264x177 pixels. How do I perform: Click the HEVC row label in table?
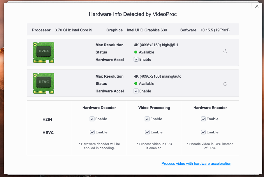point(48,133)
